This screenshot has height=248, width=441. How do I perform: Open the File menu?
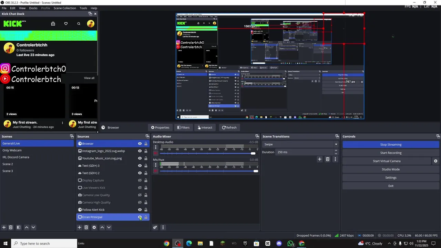[x=4, y=8]
